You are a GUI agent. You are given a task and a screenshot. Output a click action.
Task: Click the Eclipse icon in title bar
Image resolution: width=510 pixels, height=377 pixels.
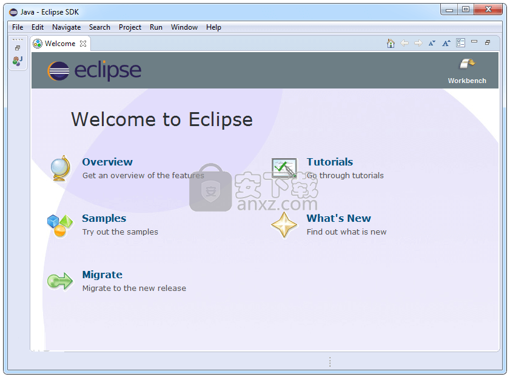click(13, 12)
